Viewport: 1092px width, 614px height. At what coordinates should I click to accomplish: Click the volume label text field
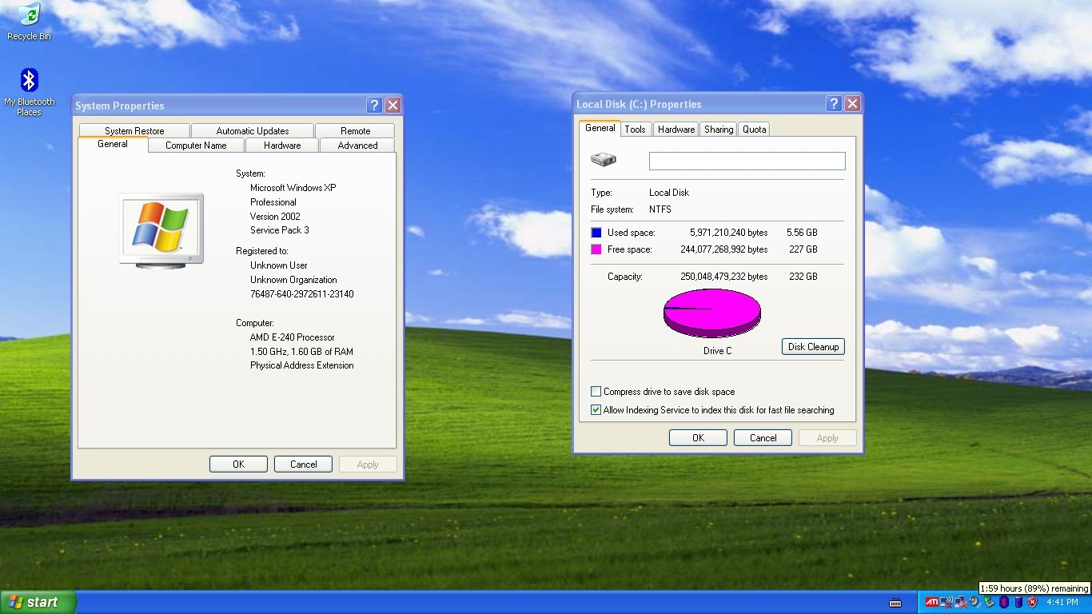(747, 161)
